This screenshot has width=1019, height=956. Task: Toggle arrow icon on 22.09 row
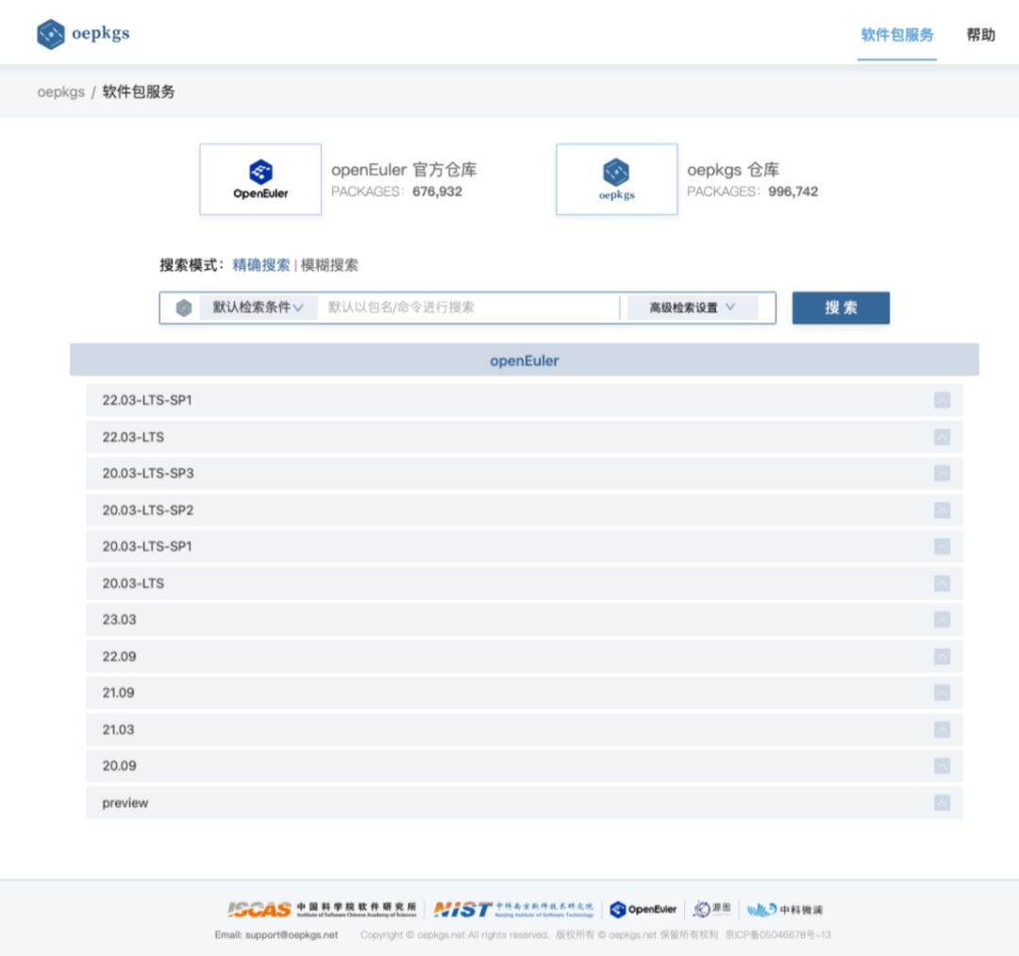coord(943,657)
